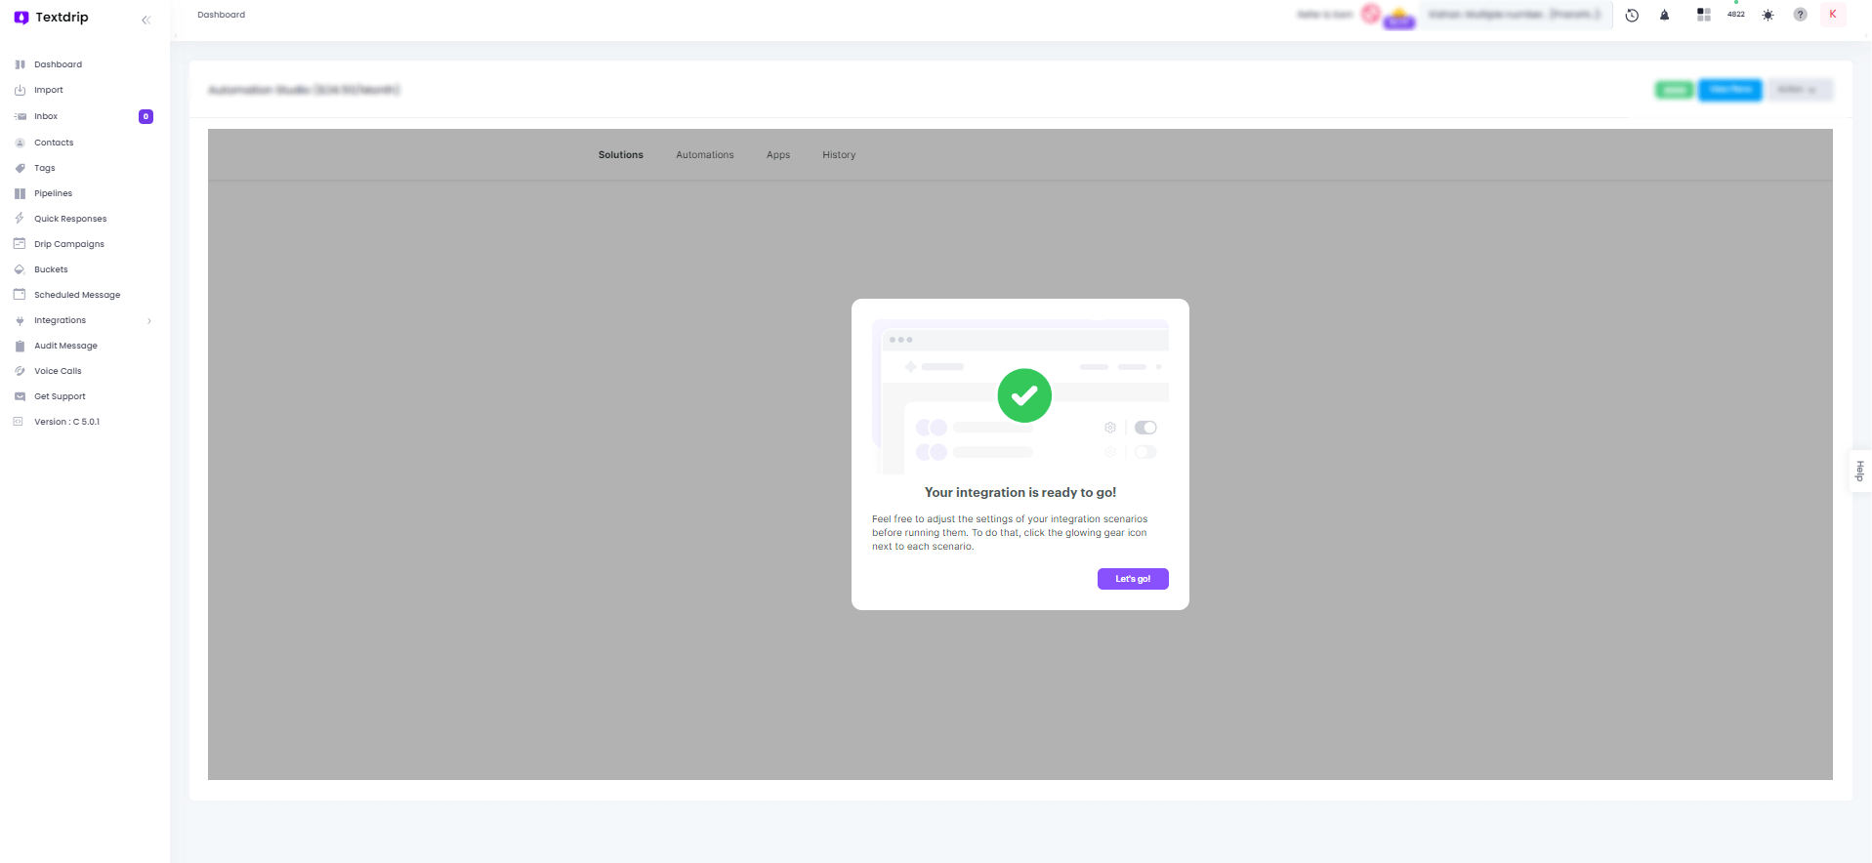1872x863 pixels.
Task: Click the Drip Campaigns icon
Action: click(20, 244)
